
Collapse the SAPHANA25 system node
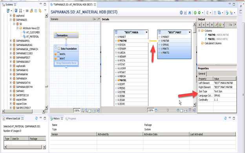11,20
